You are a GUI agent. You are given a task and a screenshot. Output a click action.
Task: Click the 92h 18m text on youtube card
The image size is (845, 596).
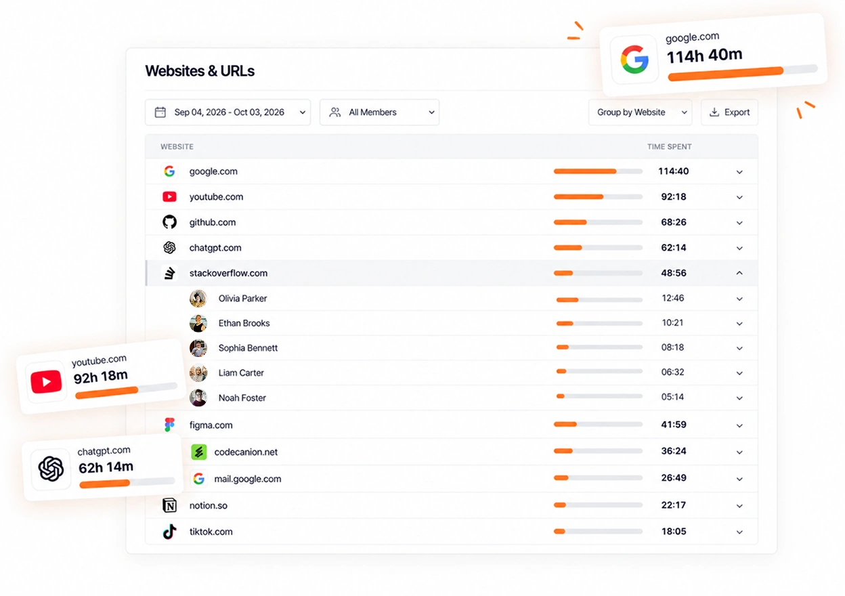[x=100, y=376]
